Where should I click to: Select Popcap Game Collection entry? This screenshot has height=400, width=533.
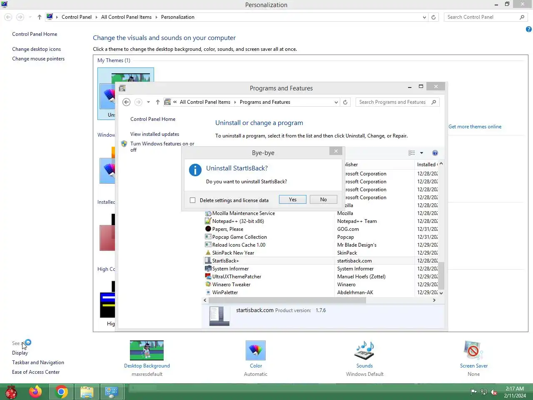click(239, 237)
